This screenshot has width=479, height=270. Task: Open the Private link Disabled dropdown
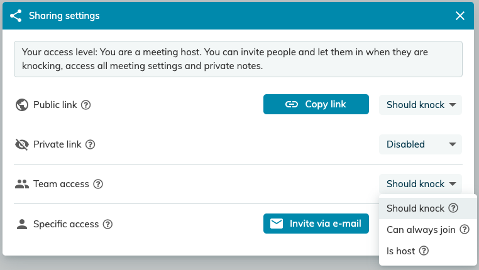tap(421, 144)
